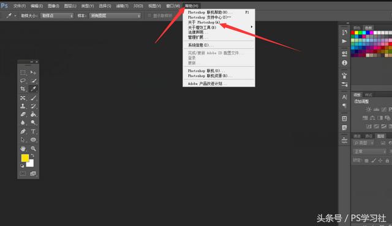Screen dimensions: 392x226
Task: Open the sample layers dropdown
Action: pyautogui.click(x=115, y=16)
